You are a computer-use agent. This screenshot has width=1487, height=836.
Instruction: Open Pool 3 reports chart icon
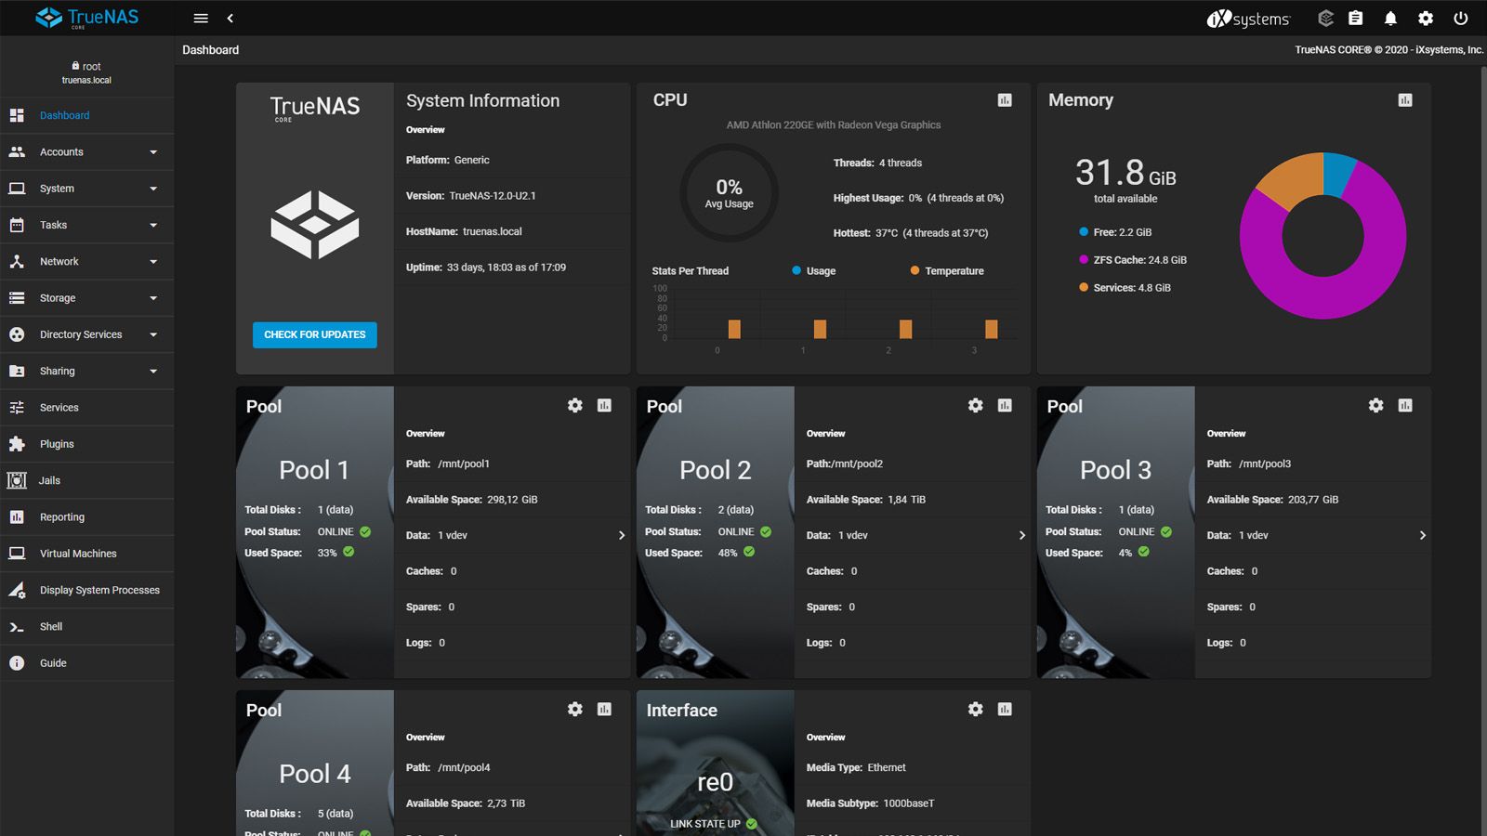pos(1405,405)
